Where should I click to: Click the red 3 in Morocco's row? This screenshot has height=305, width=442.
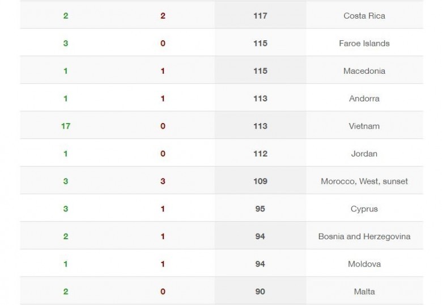click(163, 181)
